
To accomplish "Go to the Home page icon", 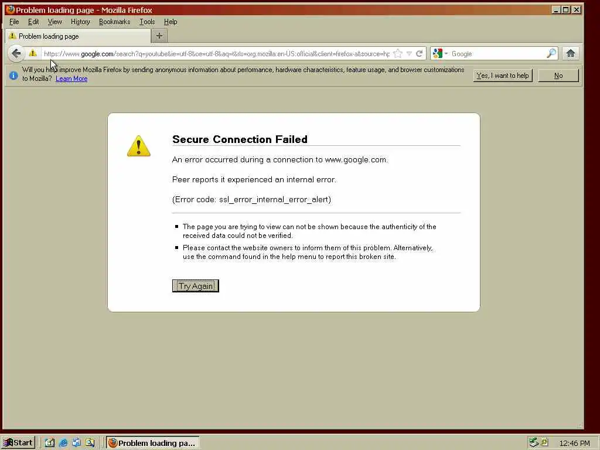I will pos(571,53).
